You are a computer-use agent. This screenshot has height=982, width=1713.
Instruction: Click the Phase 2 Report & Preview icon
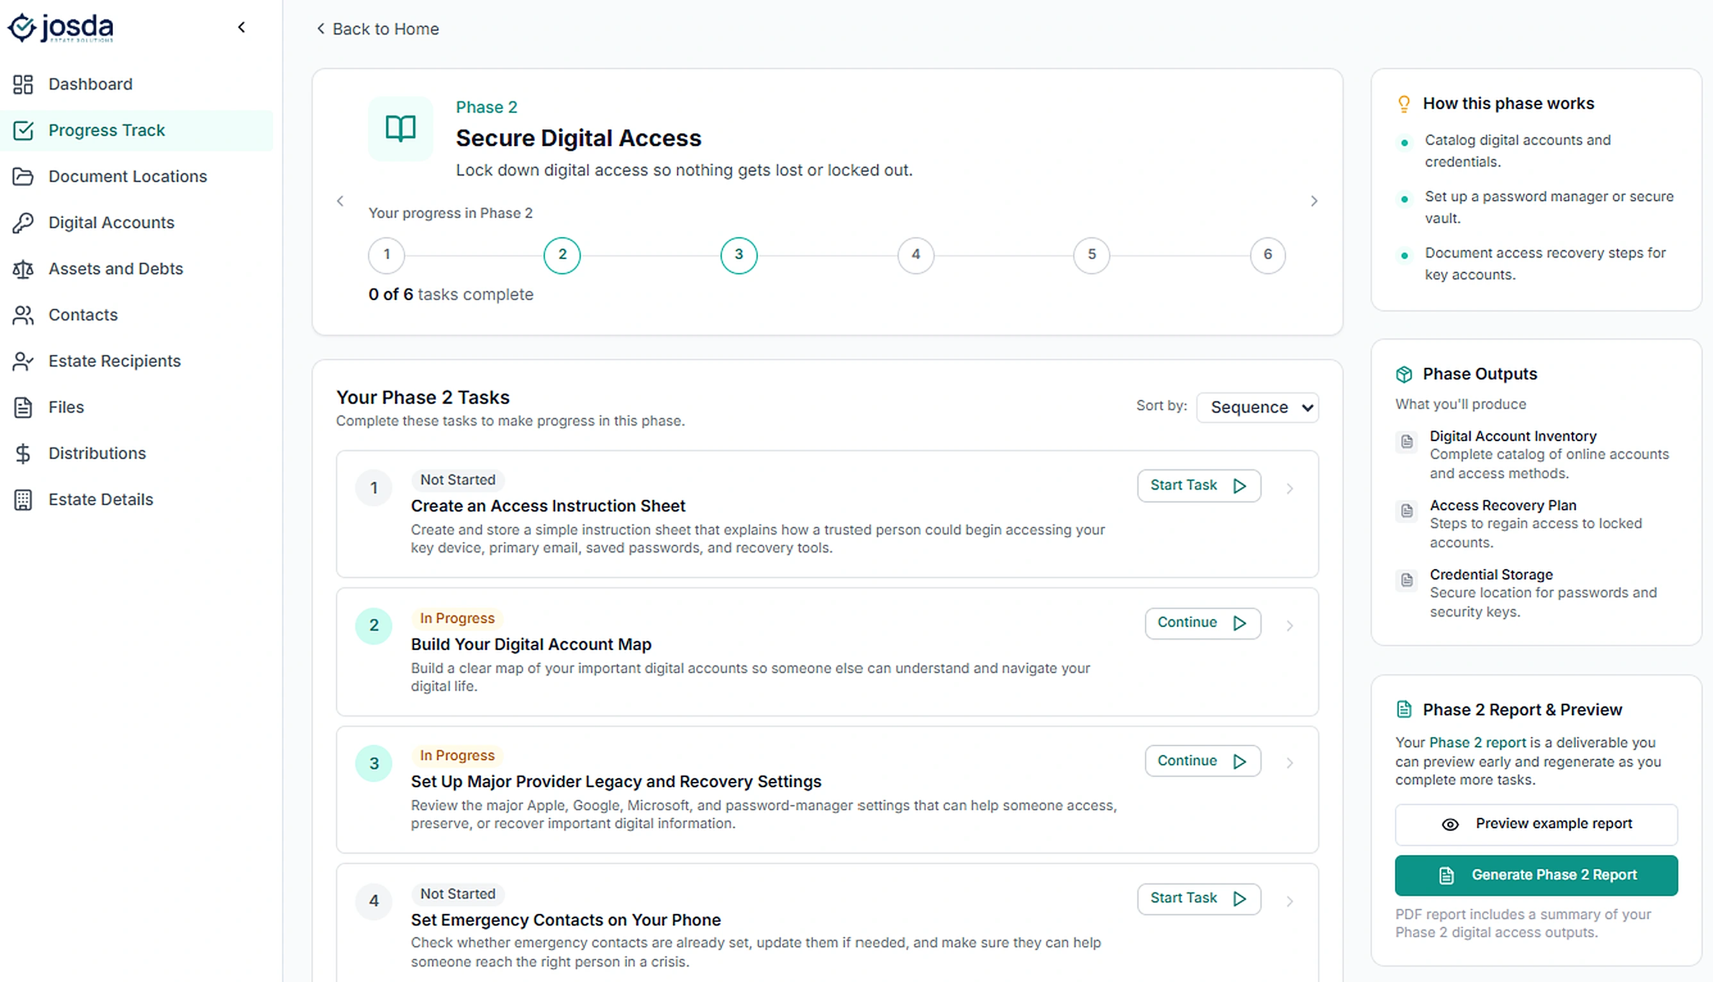(1404, 710)
